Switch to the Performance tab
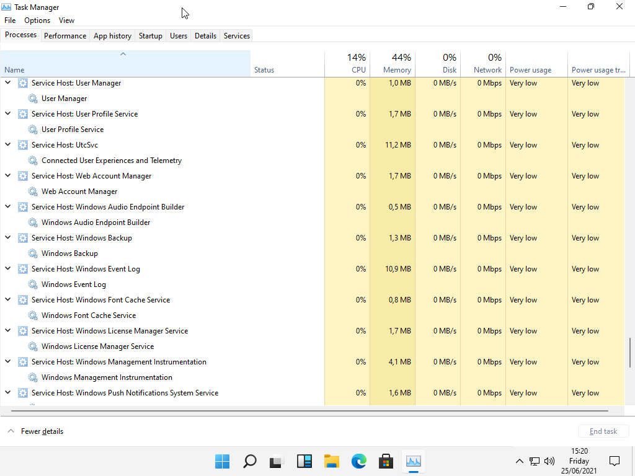The width and height of the screenshot is (635, 476). point(65,36)
